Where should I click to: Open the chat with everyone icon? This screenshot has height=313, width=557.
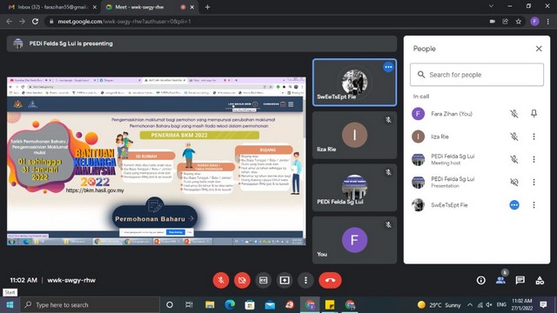click(520, 280)
